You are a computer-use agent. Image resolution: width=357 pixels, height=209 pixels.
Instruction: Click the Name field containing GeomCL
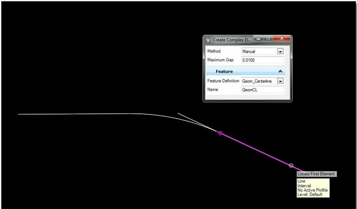pyautogui.click(x=263, y=90)
